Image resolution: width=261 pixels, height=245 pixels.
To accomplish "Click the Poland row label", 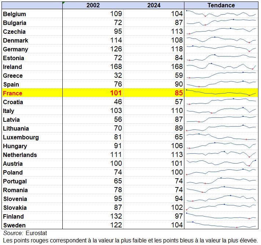I will click(13, 172).
